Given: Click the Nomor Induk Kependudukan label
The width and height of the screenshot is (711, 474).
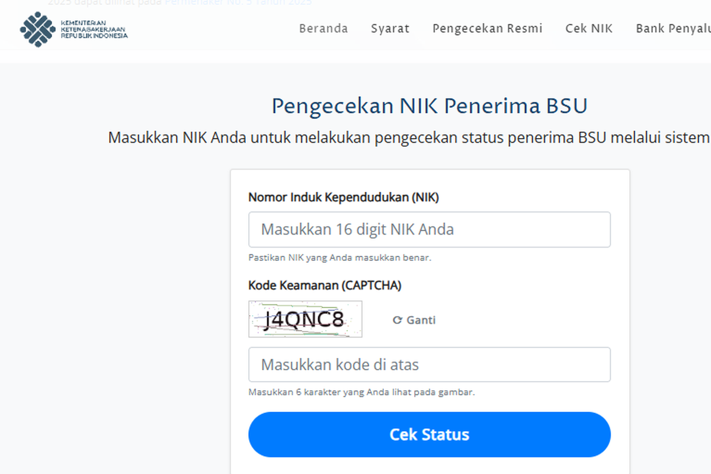Looking at the screenshot, I should pyautogui.click(x=342, y=197).
